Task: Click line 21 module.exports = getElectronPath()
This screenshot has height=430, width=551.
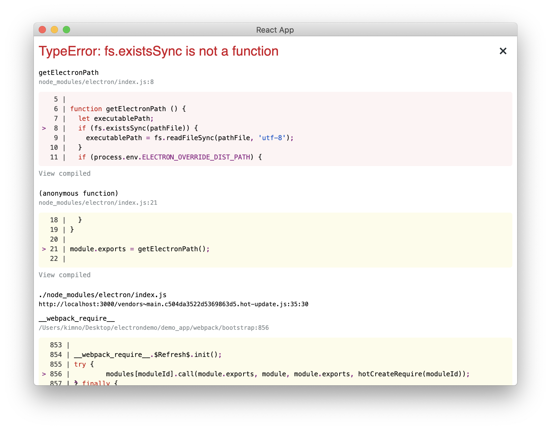Action: point(140,249)
